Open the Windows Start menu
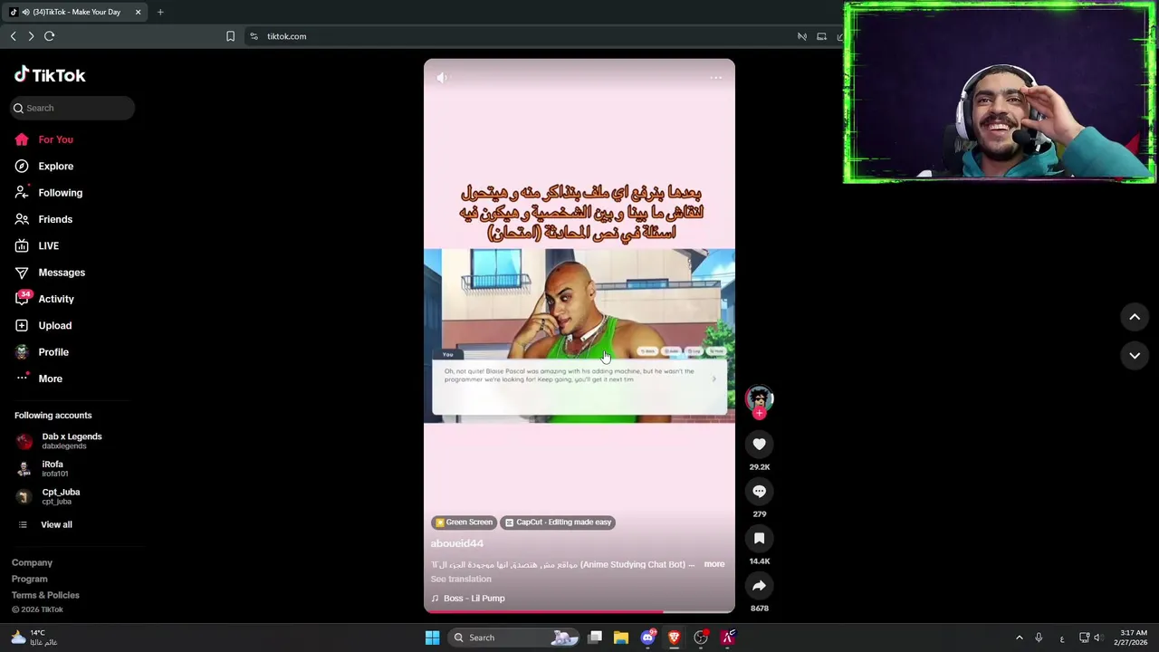Screen dimensions: 1159x652 [x=432, y=638]
